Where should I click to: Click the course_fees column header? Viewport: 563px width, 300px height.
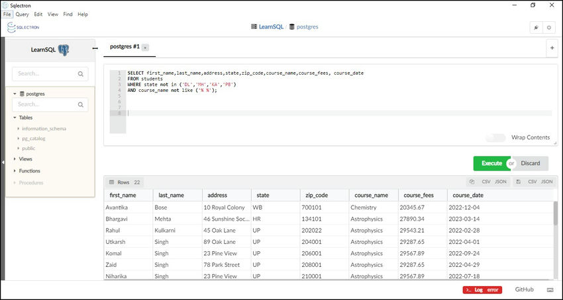pos(423,196)
